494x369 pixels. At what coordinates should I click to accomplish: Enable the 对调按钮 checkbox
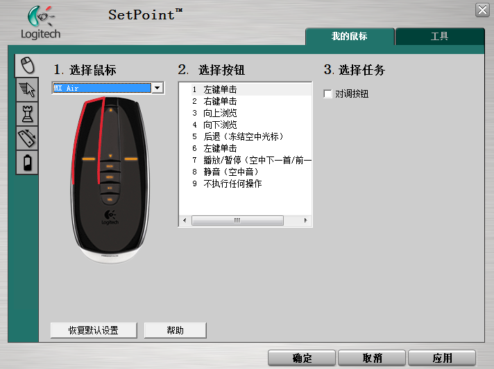[327, 93]
